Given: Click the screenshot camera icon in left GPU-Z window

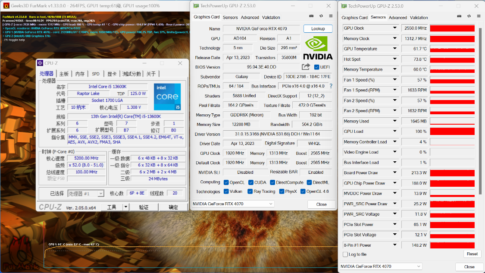Looking at the screenshot, I should point(311,16).
